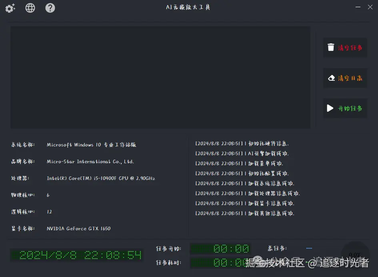Click the 总任务 total tasks value
Screen dimensions: 378x277
(309, 248)
